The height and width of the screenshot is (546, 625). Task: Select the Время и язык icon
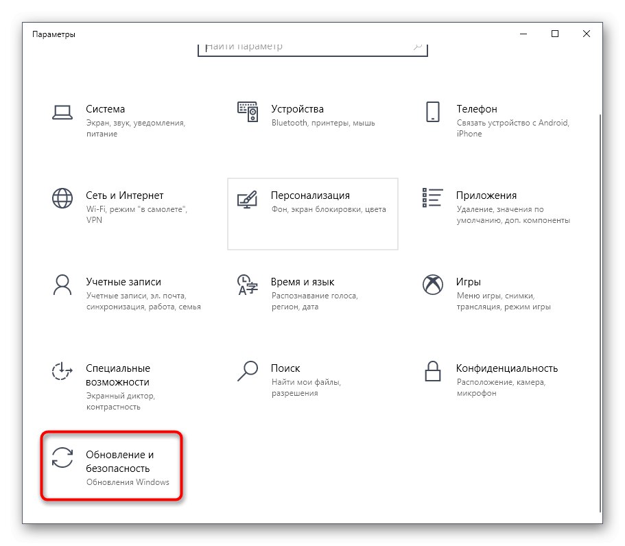point(247,284)
